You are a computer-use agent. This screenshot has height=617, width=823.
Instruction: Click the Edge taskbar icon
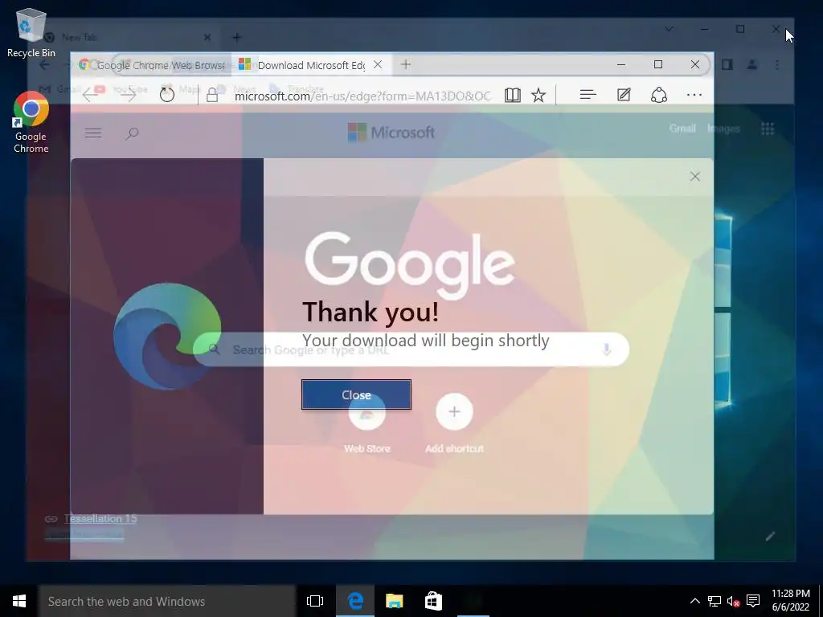pyautogui.click(x=355, y=601)
